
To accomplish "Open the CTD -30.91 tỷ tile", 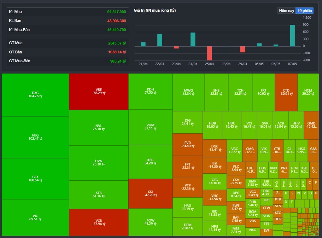I will click(286, 92).
